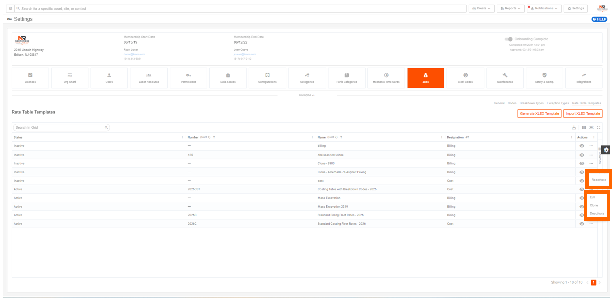
Task: Open the Parts Categories tile
Action: click(347, 78)
